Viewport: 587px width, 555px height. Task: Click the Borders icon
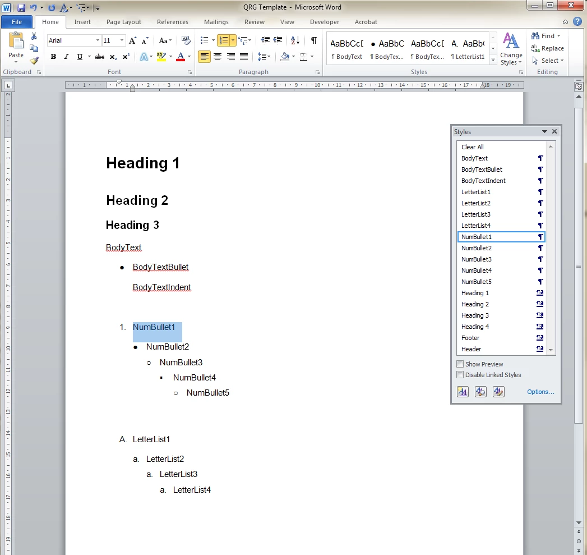304,57
